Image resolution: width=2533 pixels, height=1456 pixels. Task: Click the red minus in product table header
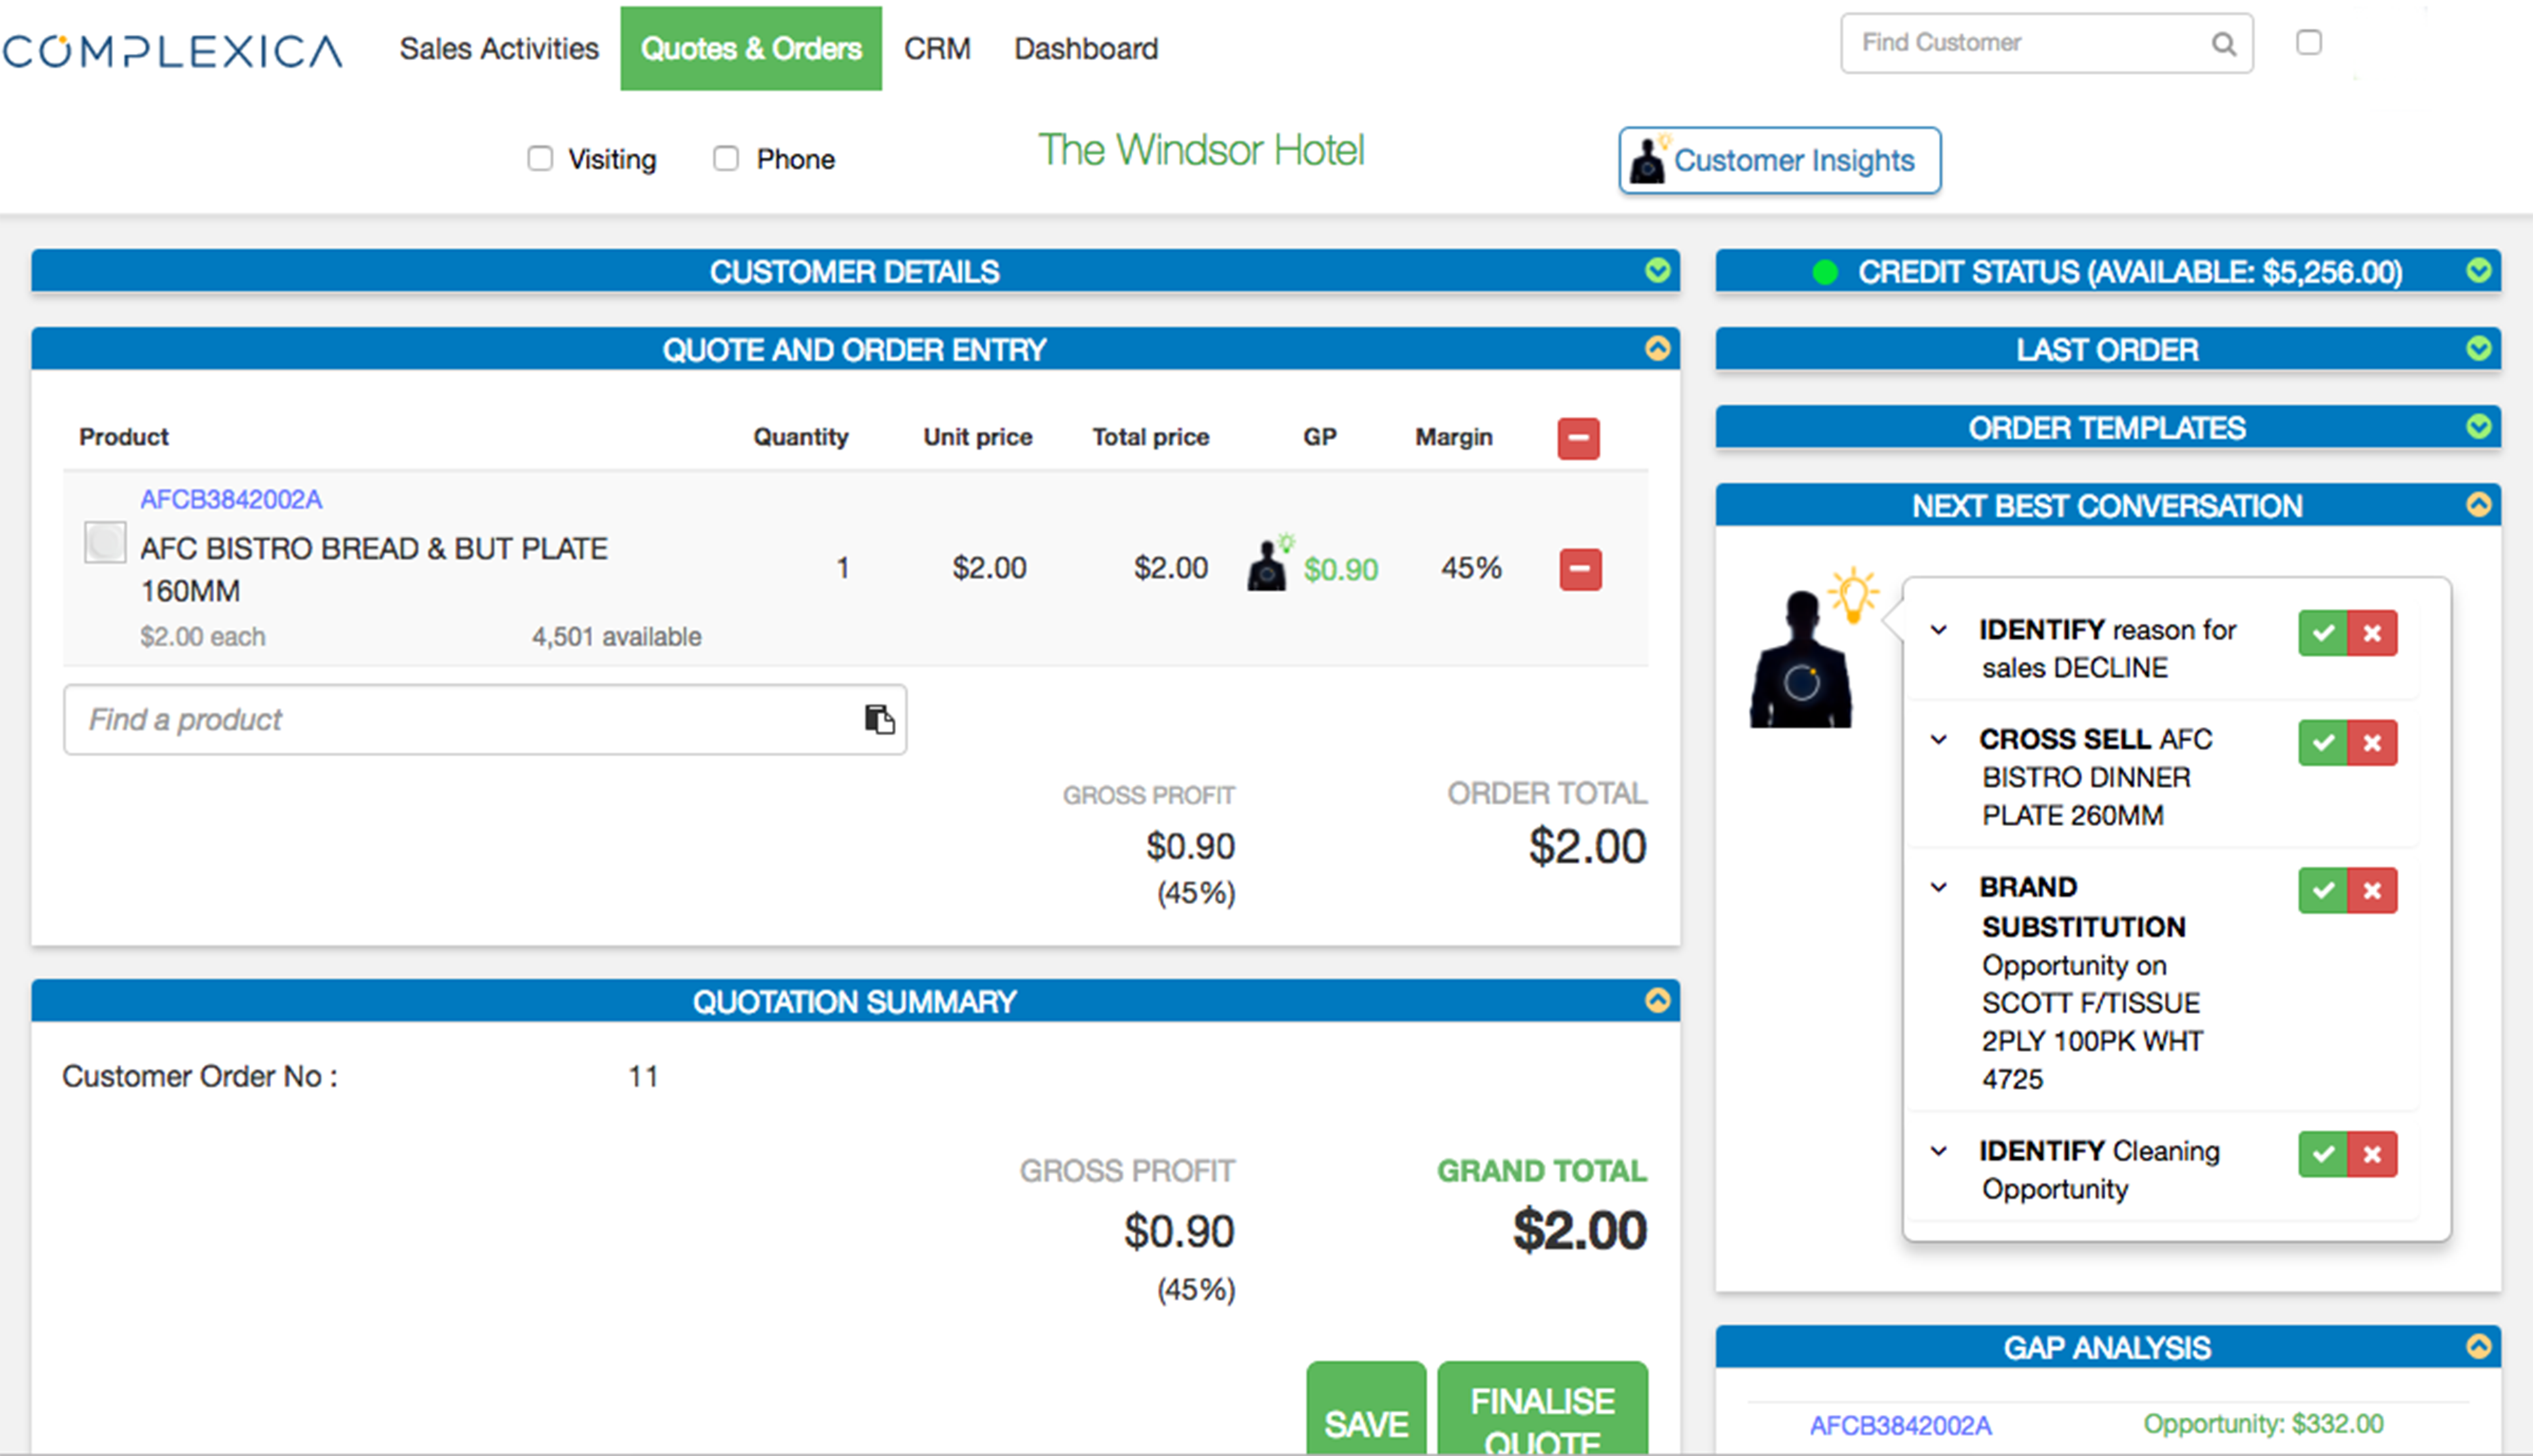tap(1578, 438)
